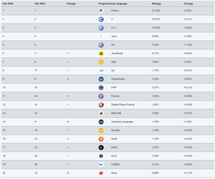
Task: Click the Fortran F logo icon
Action: 101,96
